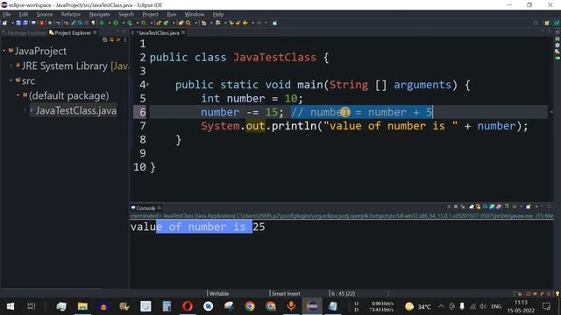Click the Save All toolbar icon
Viewport: 561px width, 315px height.
click(25, 23)
